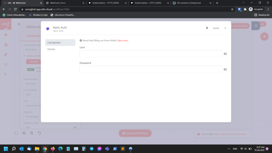Image resolution: width=272 pixels, height=153 pixels.
Task: Open Credentials key icon in sidebar
Action: coord(5,55)
